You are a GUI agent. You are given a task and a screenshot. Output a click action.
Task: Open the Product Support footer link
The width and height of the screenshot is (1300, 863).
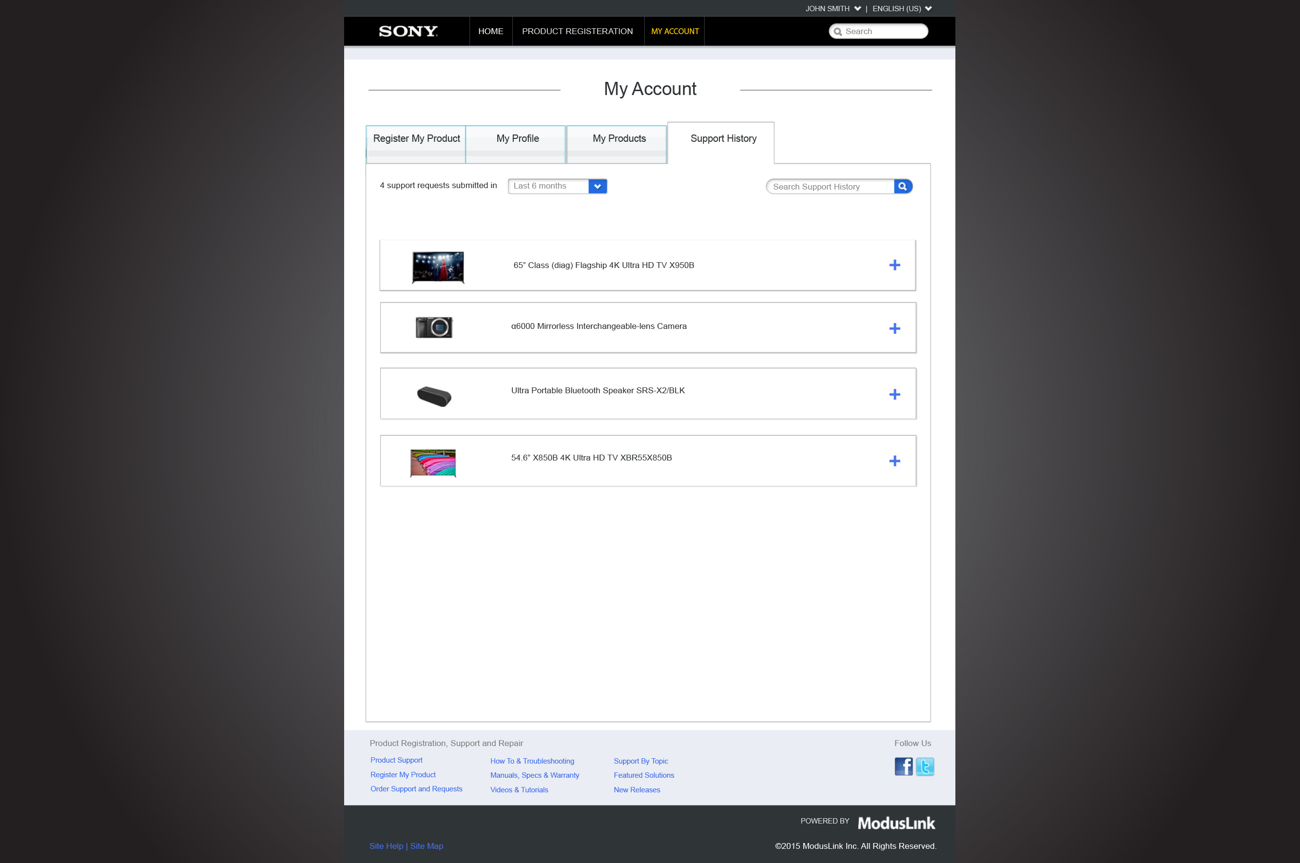tap(396, 760)
